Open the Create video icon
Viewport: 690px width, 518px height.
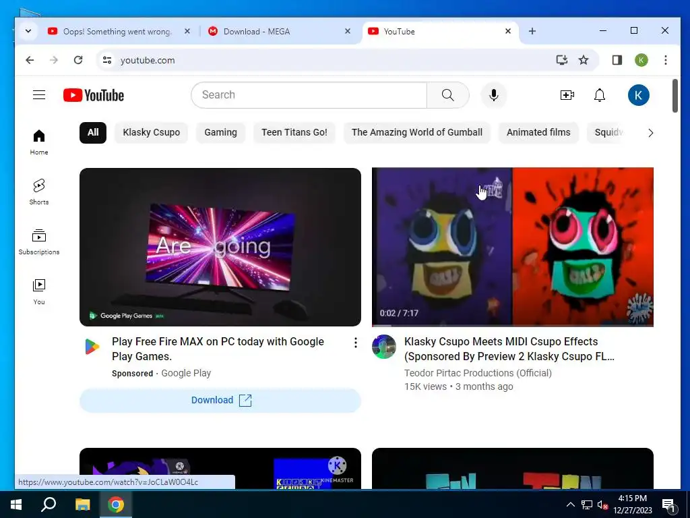567,95
